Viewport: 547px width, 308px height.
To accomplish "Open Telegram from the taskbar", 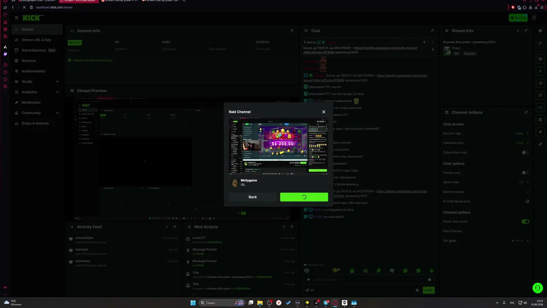I will 326,303.
